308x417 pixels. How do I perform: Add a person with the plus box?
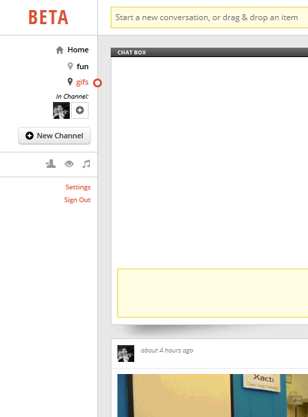(x=80, y=110)
